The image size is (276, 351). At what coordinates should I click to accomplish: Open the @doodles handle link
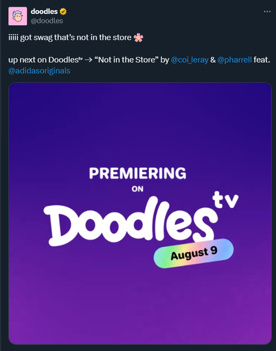click(x=47, y=21)
